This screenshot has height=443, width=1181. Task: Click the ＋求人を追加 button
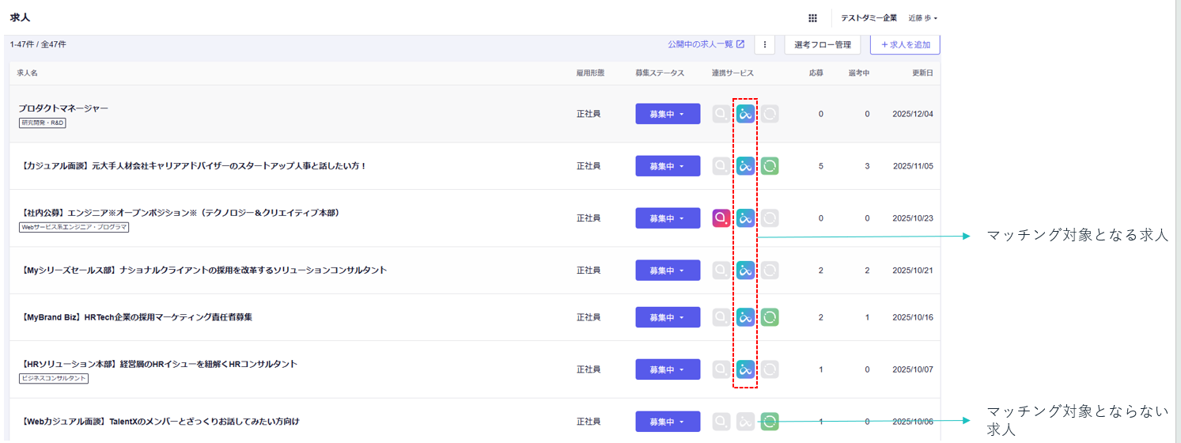pyautogui.click(x=905, y=45)
